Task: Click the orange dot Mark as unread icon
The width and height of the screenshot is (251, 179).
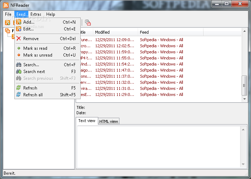Action: pos(19,55)
